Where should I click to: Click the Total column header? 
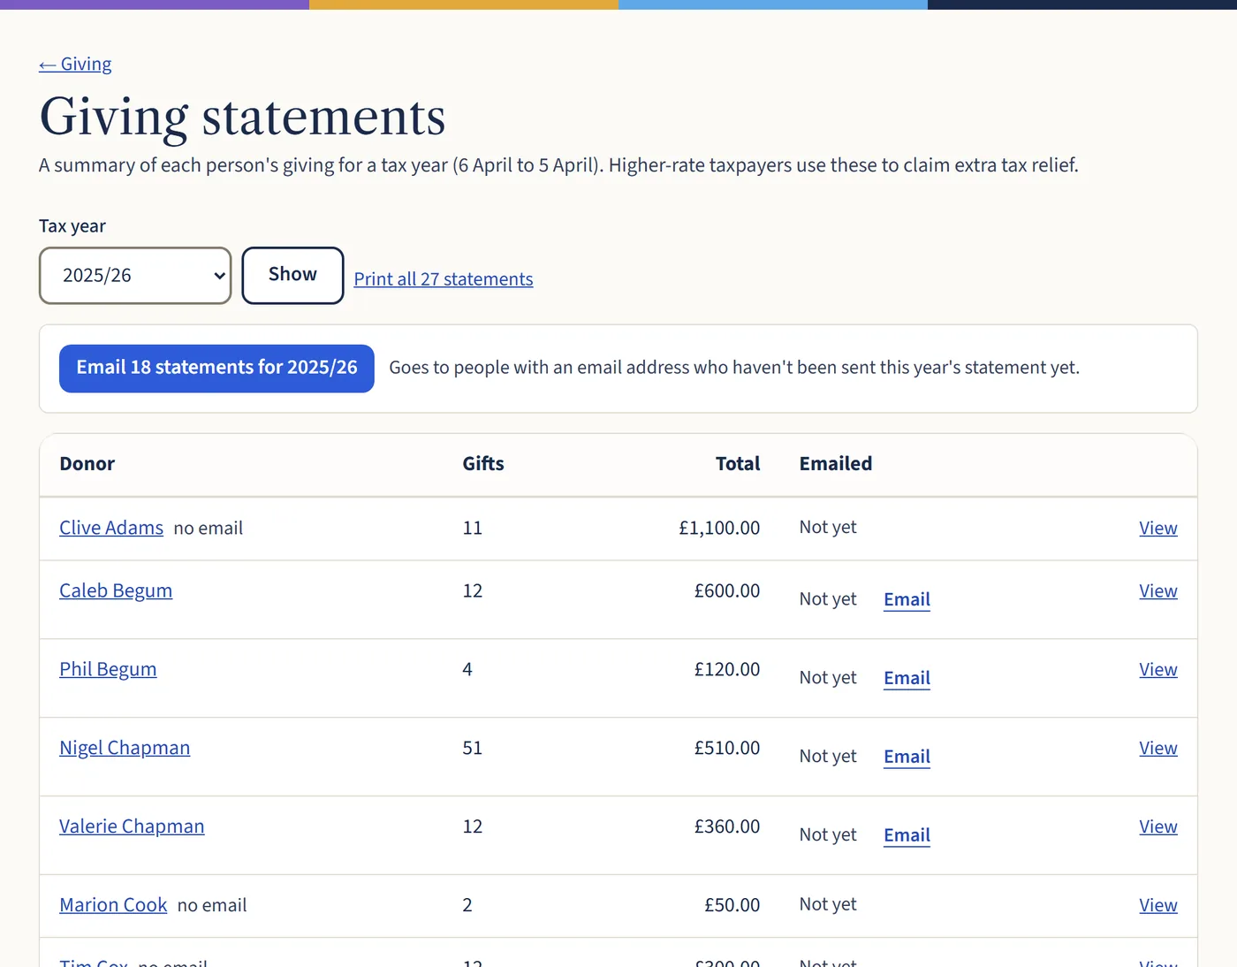[738, 464]
